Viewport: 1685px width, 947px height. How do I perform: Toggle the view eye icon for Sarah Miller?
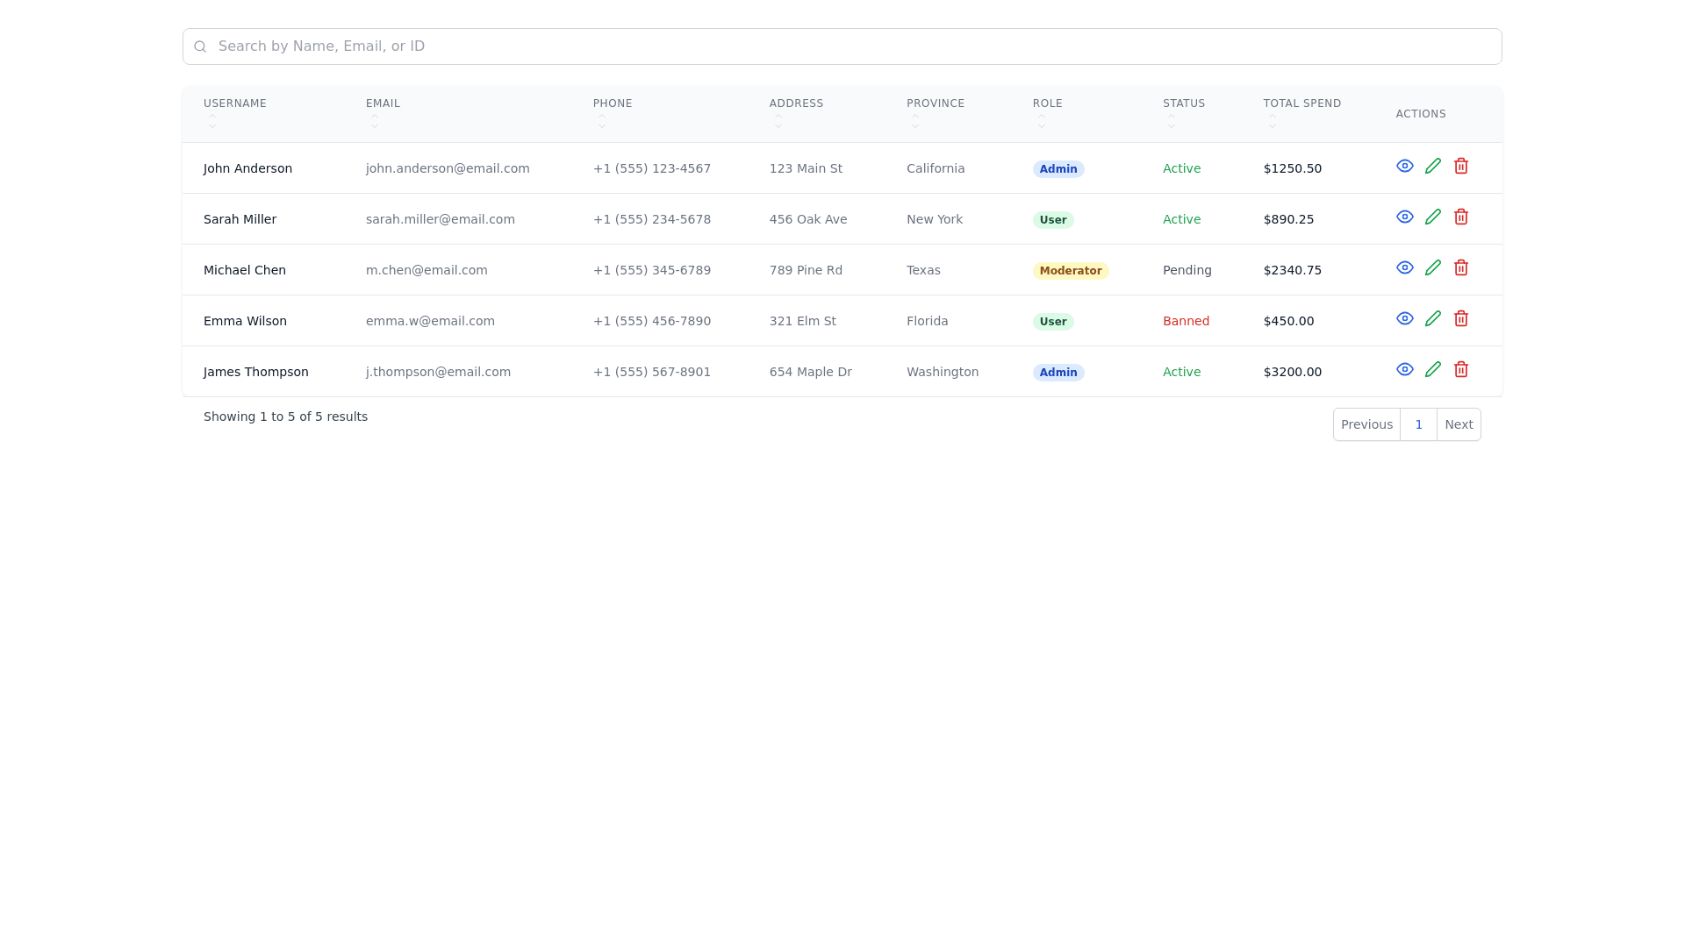pos(1405,217)
